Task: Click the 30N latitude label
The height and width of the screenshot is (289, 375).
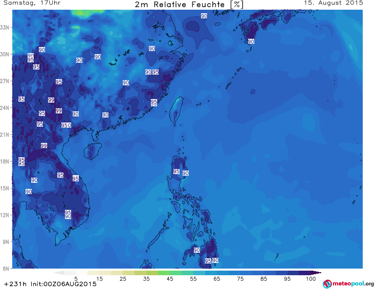Action: click(x=5, y=54)
